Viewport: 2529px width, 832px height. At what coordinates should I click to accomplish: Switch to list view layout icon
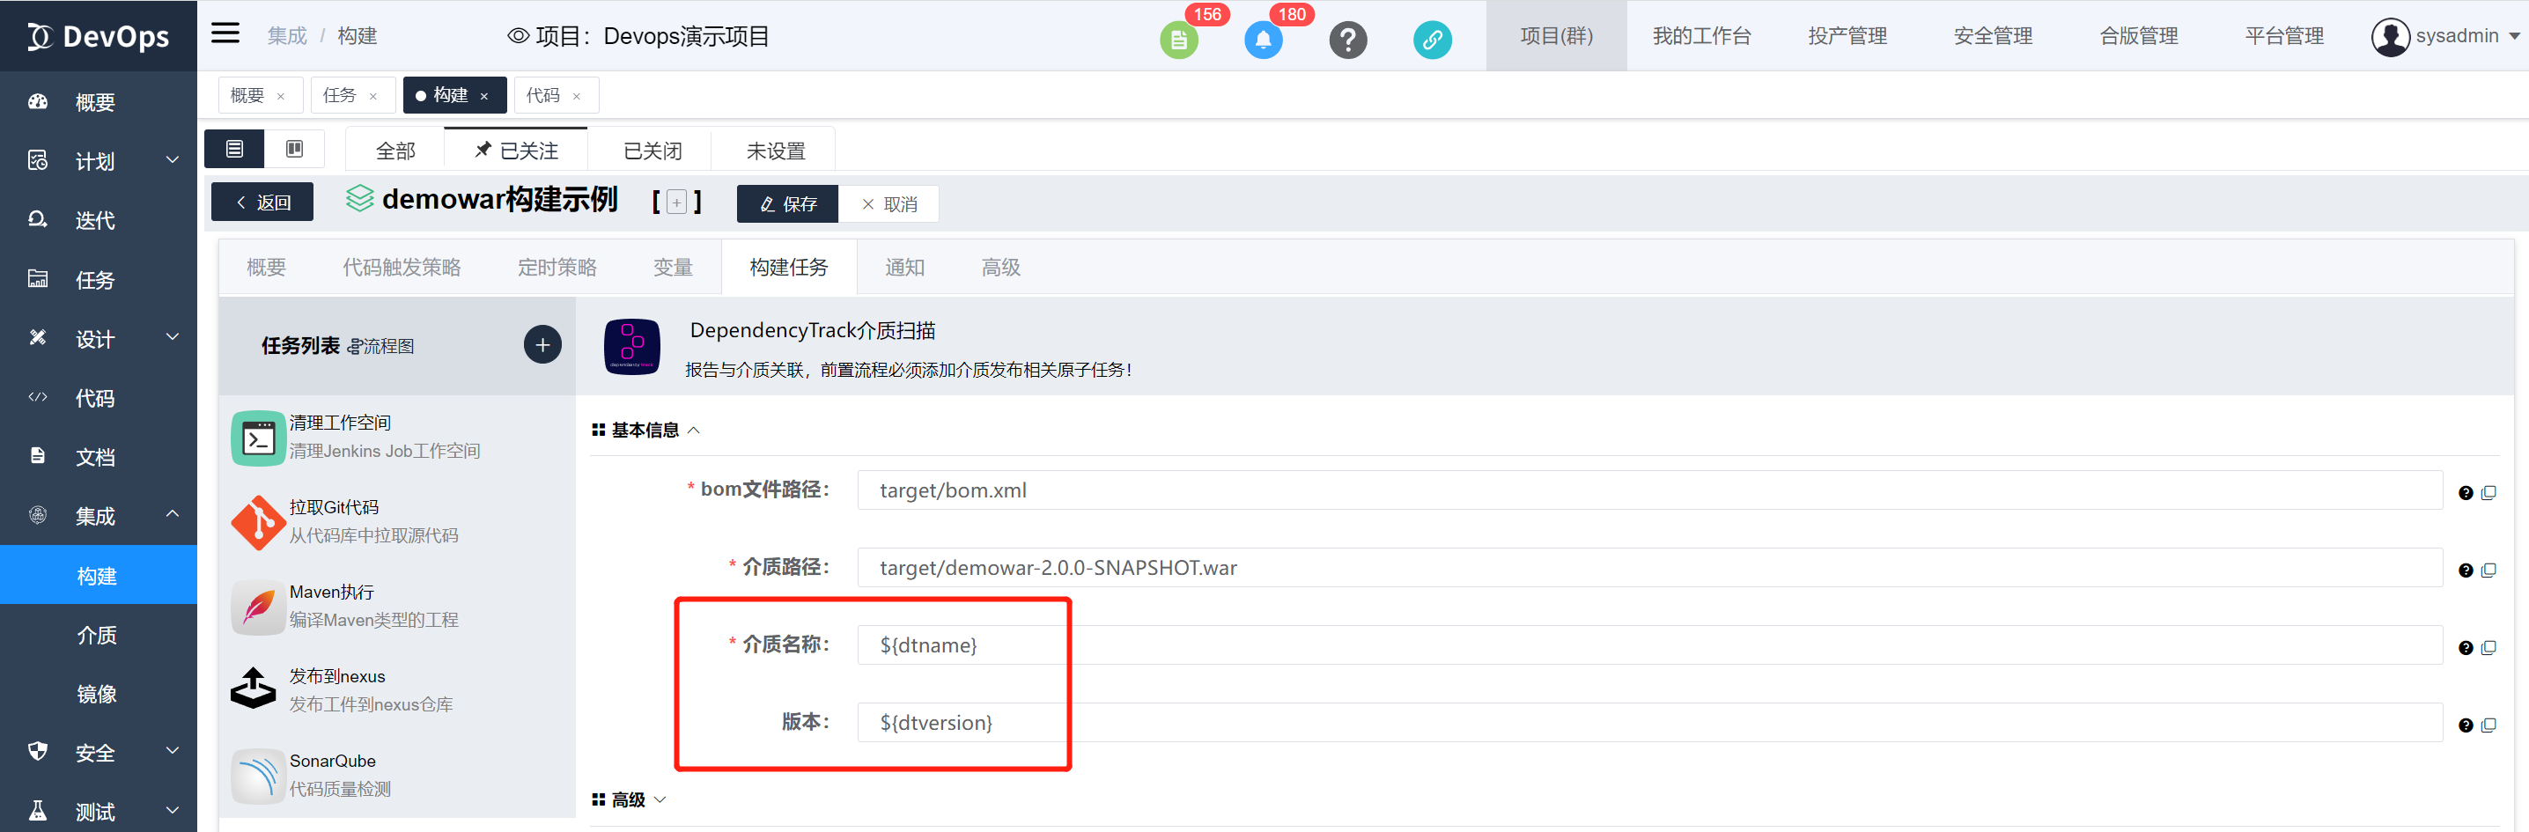point(234,149)
